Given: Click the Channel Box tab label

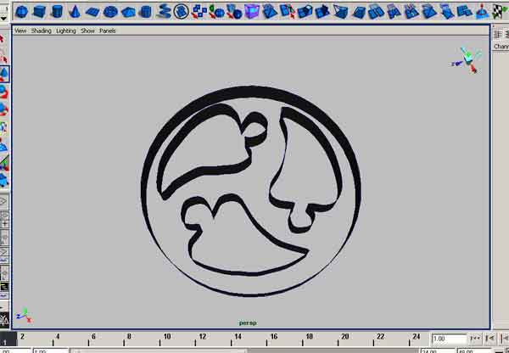Looking at the screenshot, I should click(x=501, y=47).
